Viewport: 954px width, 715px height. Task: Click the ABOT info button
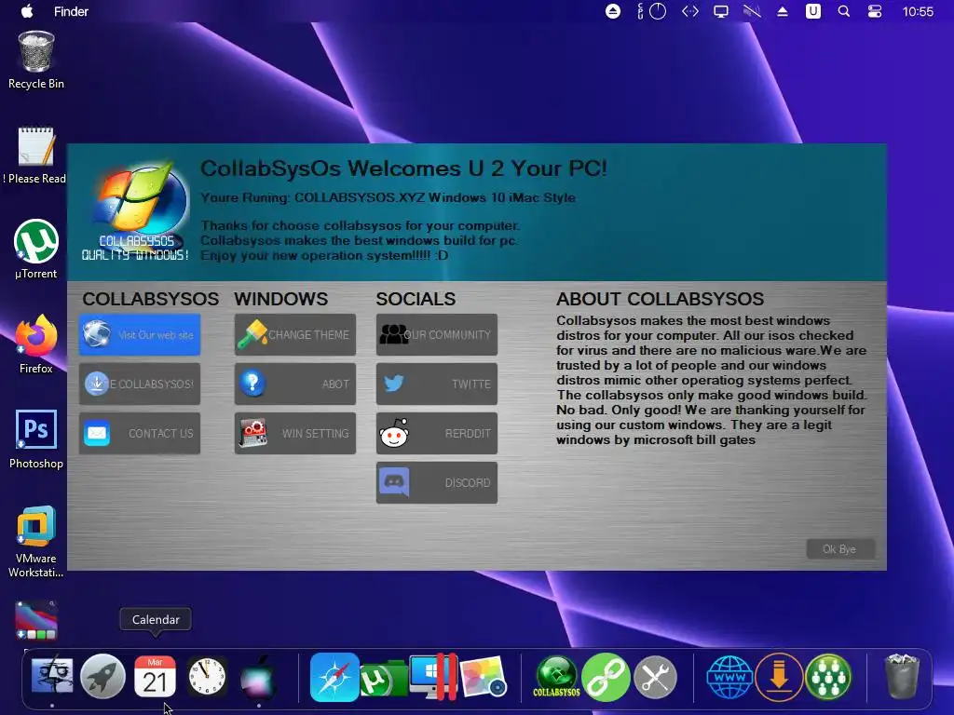coord(295,384)
